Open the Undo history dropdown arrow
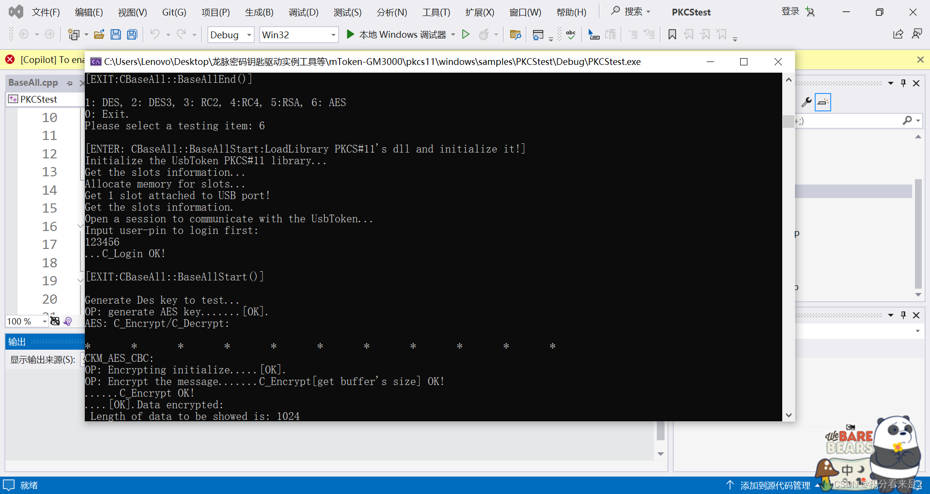Image resolution: width=930 pixels, height=494 pixels. pos(168,35)
